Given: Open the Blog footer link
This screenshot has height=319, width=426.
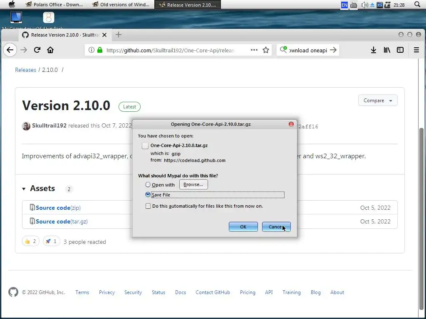Looking at the screenshot, I should click(x=315, y=292).
